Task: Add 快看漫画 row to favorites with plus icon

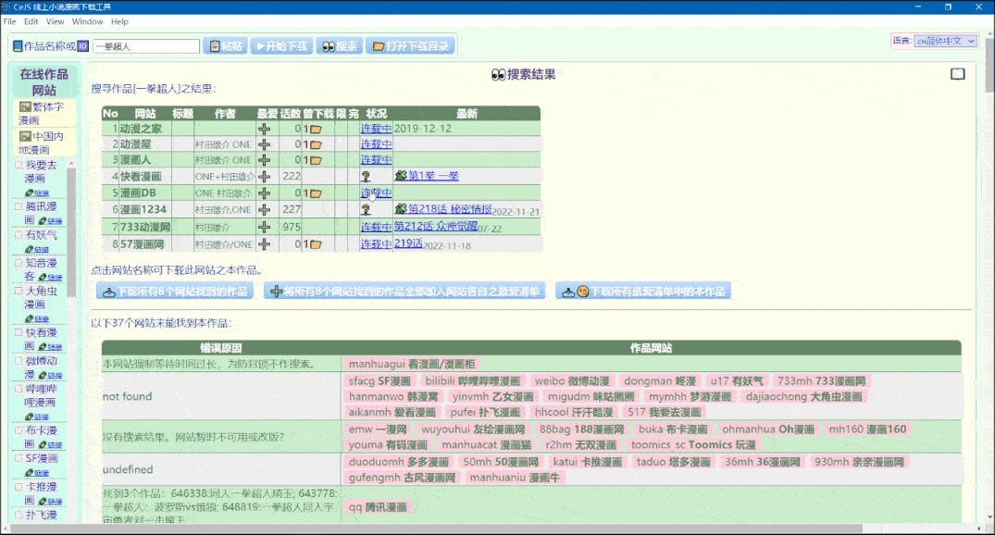Action: (x=265, y=177)
